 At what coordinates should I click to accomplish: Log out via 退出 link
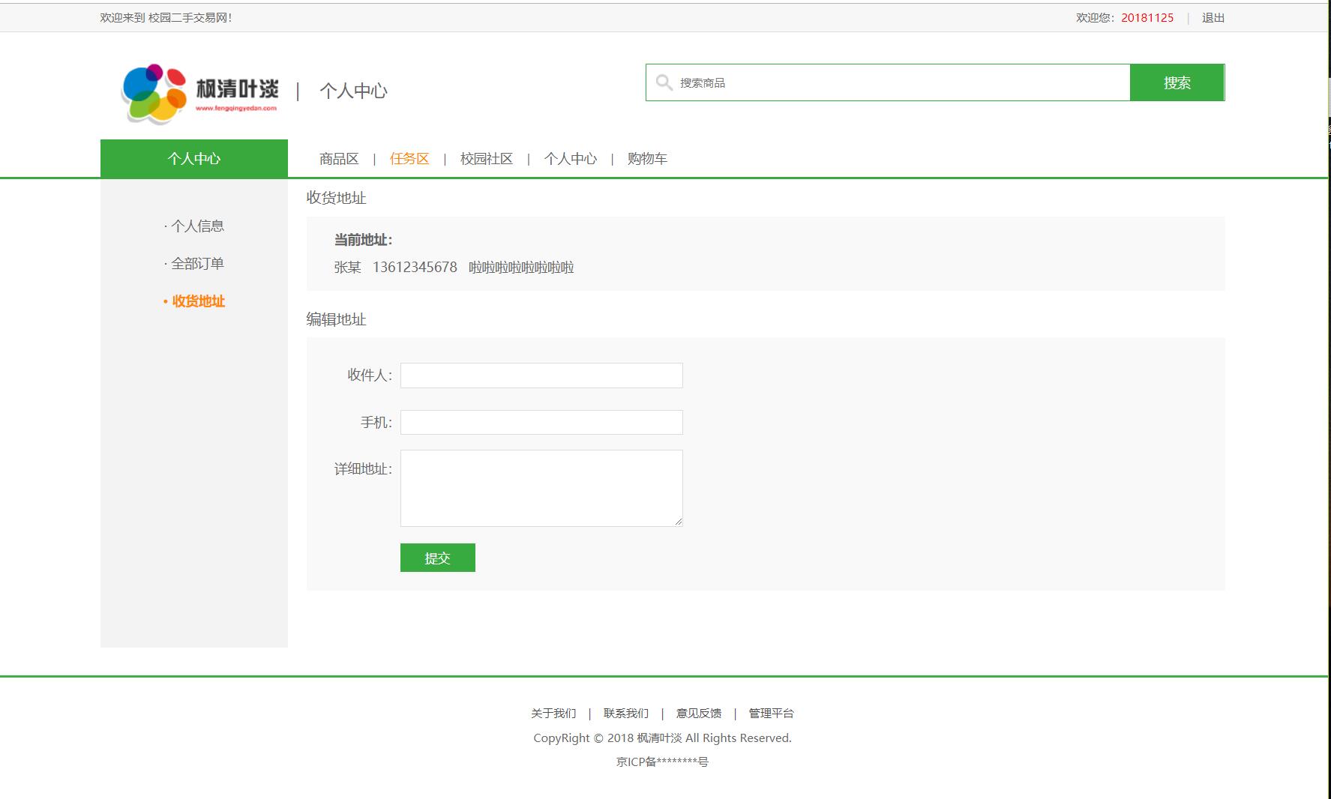(x=1213, y=18)
